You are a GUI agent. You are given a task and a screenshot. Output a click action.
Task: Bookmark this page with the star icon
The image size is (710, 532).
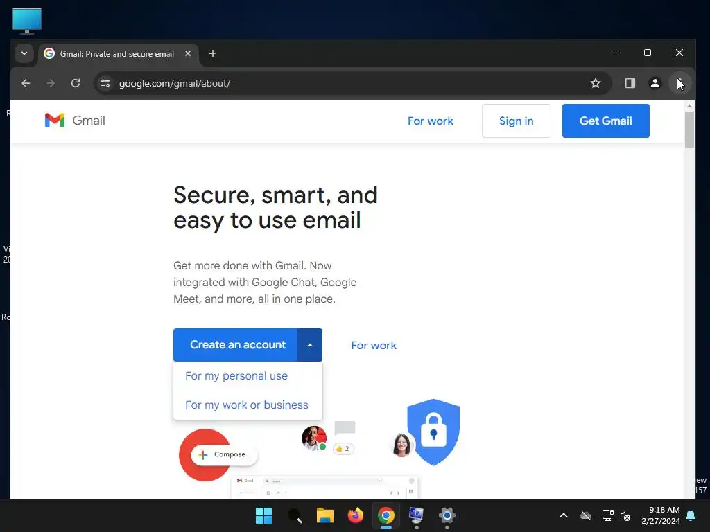(596, 83)
